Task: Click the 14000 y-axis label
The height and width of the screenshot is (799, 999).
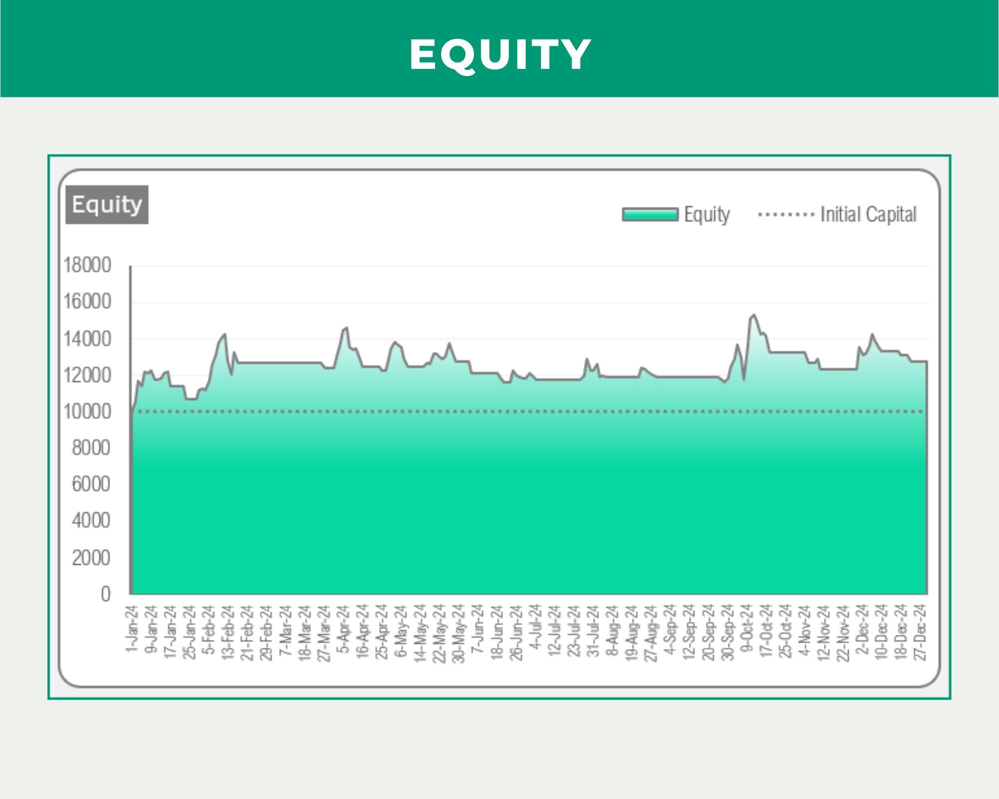Action: [87, 339]
